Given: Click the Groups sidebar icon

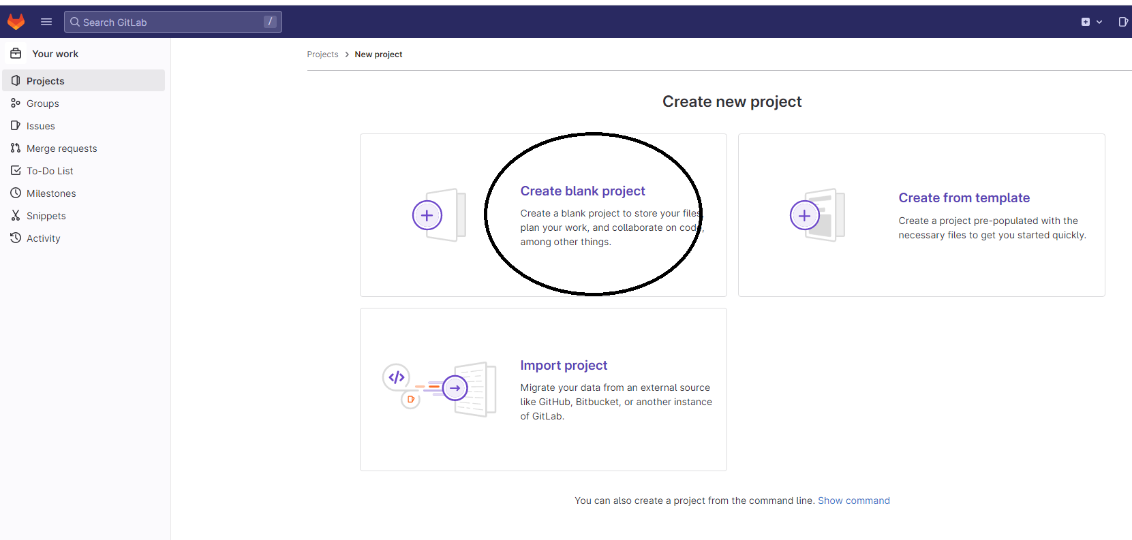Looking at the screenshot, I should coord(16,103).
